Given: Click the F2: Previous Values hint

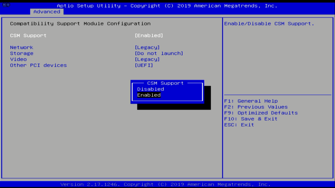Looking at the screenshot, I should click(x=256, y=107).
